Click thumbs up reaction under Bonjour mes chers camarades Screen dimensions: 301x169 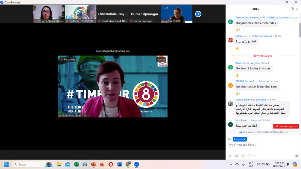(238, 30)
